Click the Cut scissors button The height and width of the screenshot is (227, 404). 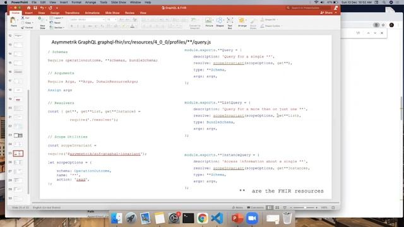click(25, 18)
